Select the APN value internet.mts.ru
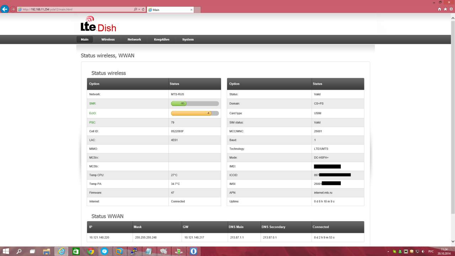Viewport: 455px width, 256px height. (x=323, y=192)
